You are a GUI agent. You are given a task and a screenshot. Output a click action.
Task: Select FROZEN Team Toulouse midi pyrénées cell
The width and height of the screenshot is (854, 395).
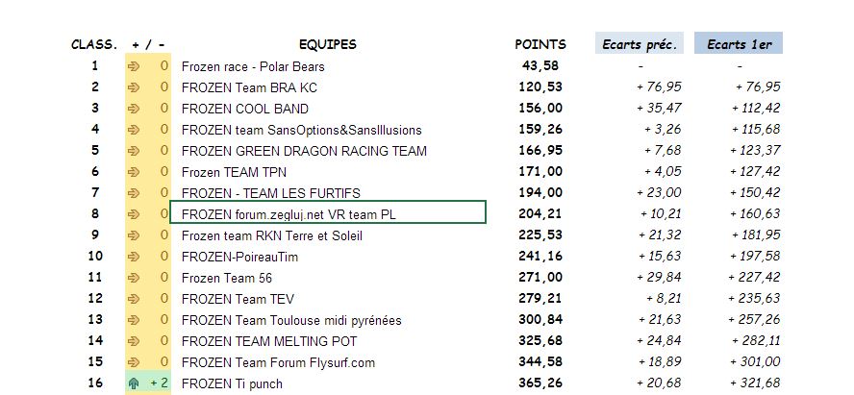click(x=291, y=320)
